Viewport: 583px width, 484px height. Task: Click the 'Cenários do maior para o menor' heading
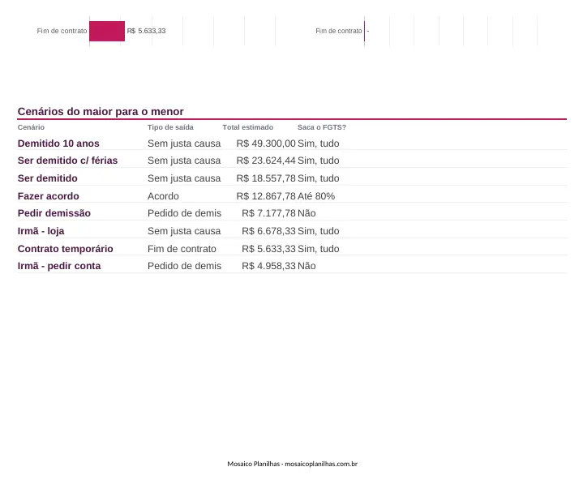[x=101, y=112]
